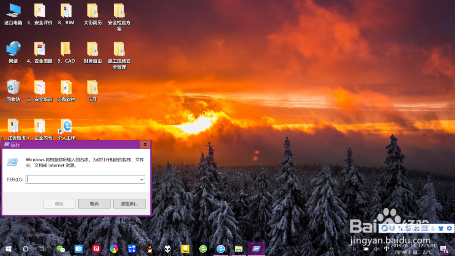Open Task View on the taskbar
The height and width of the screenshot is (256, 455).
(43, 249)
